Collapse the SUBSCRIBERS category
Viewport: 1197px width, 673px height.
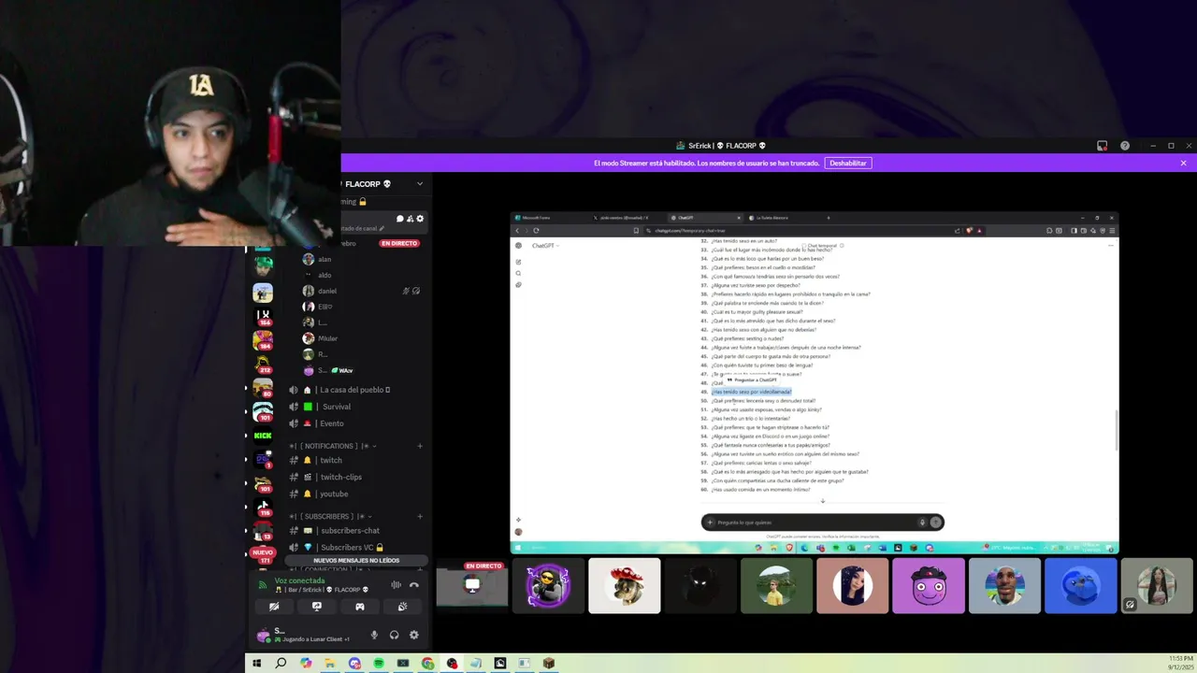click(331, 516)
